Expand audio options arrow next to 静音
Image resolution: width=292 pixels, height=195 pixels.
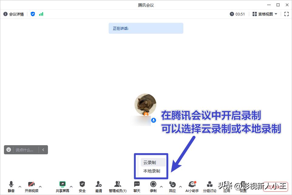pos(20,186)
